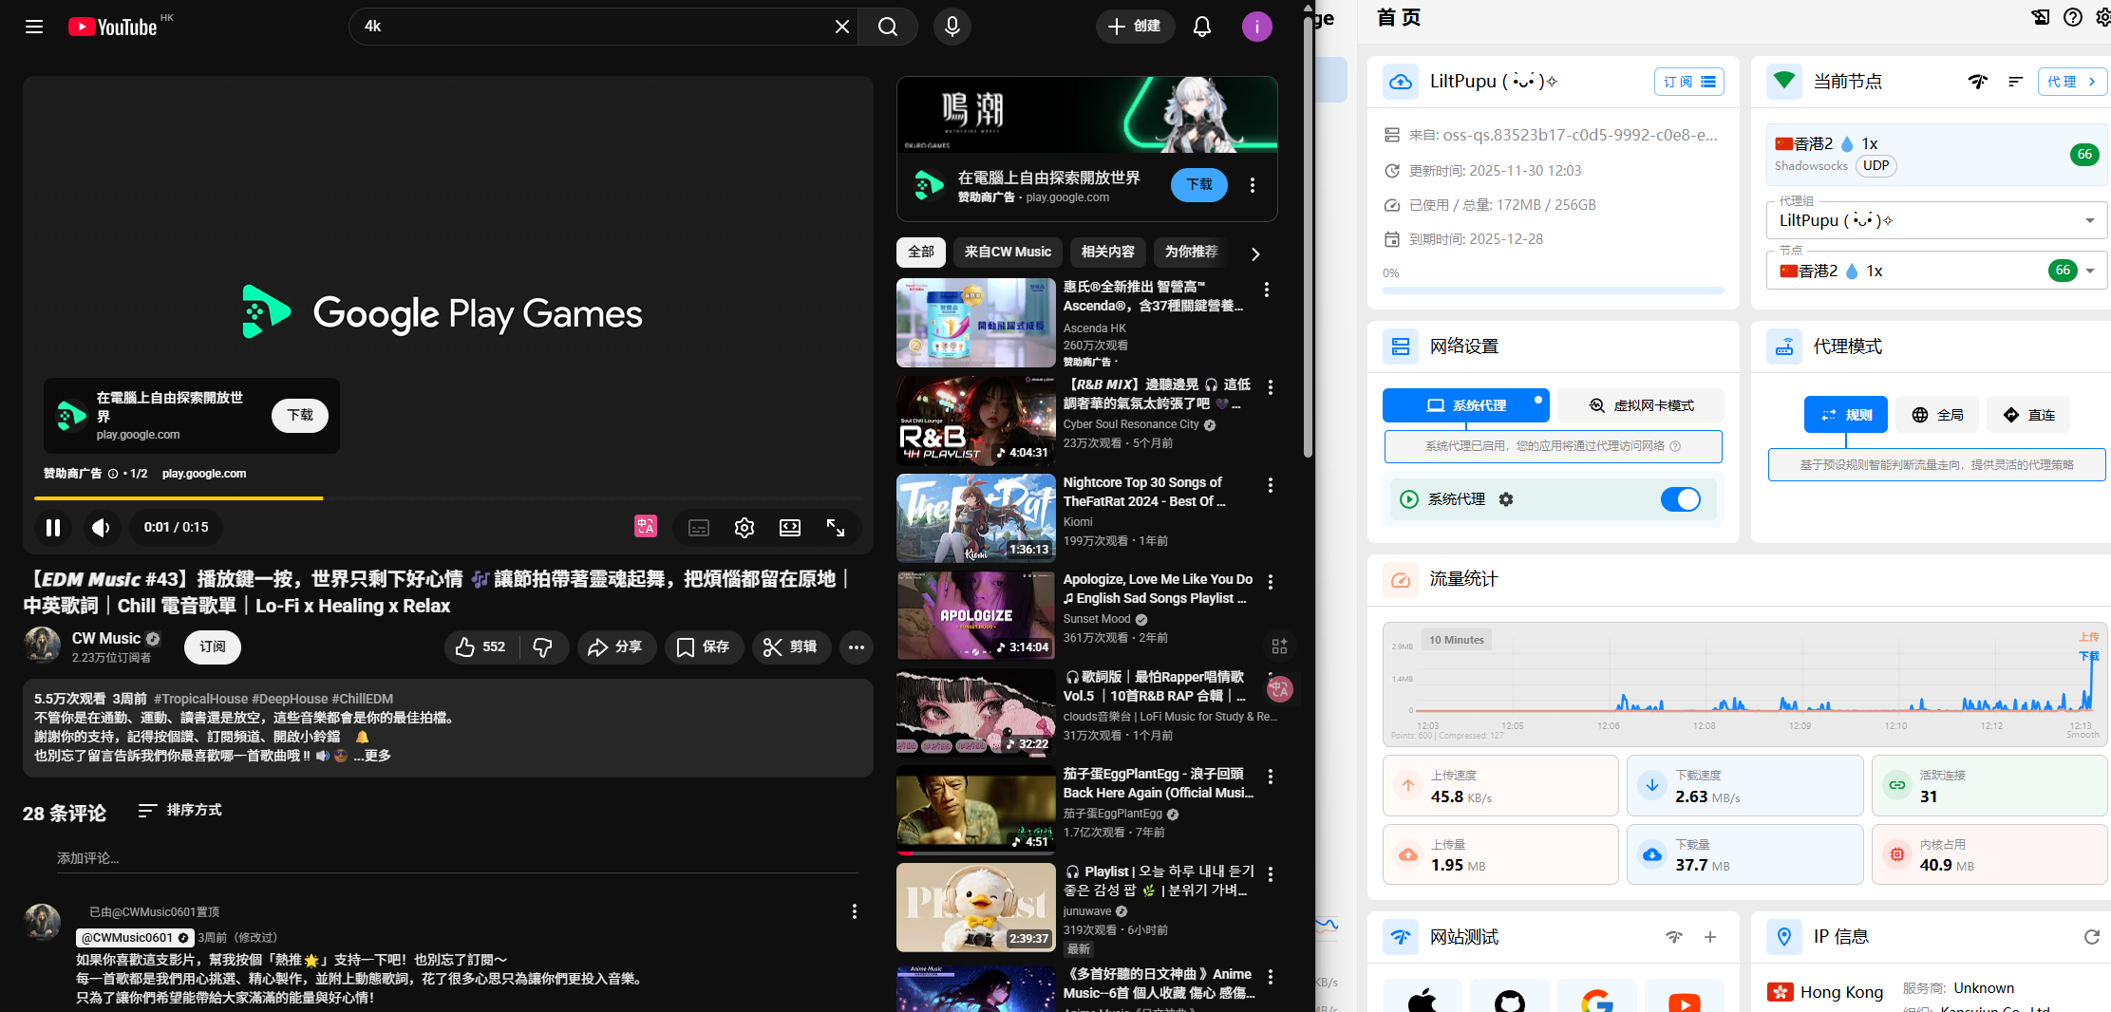The height and width of the screenshot is (1012, 2111).
Task: Mute the video with the volume icon
Action: (x=101, y=528)
